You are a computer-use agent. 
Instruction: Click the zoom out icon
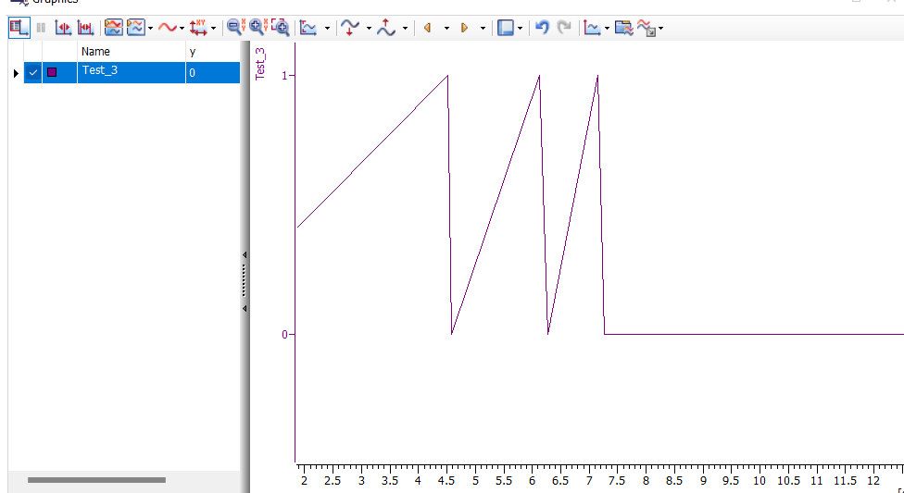[x=235, y=28]
